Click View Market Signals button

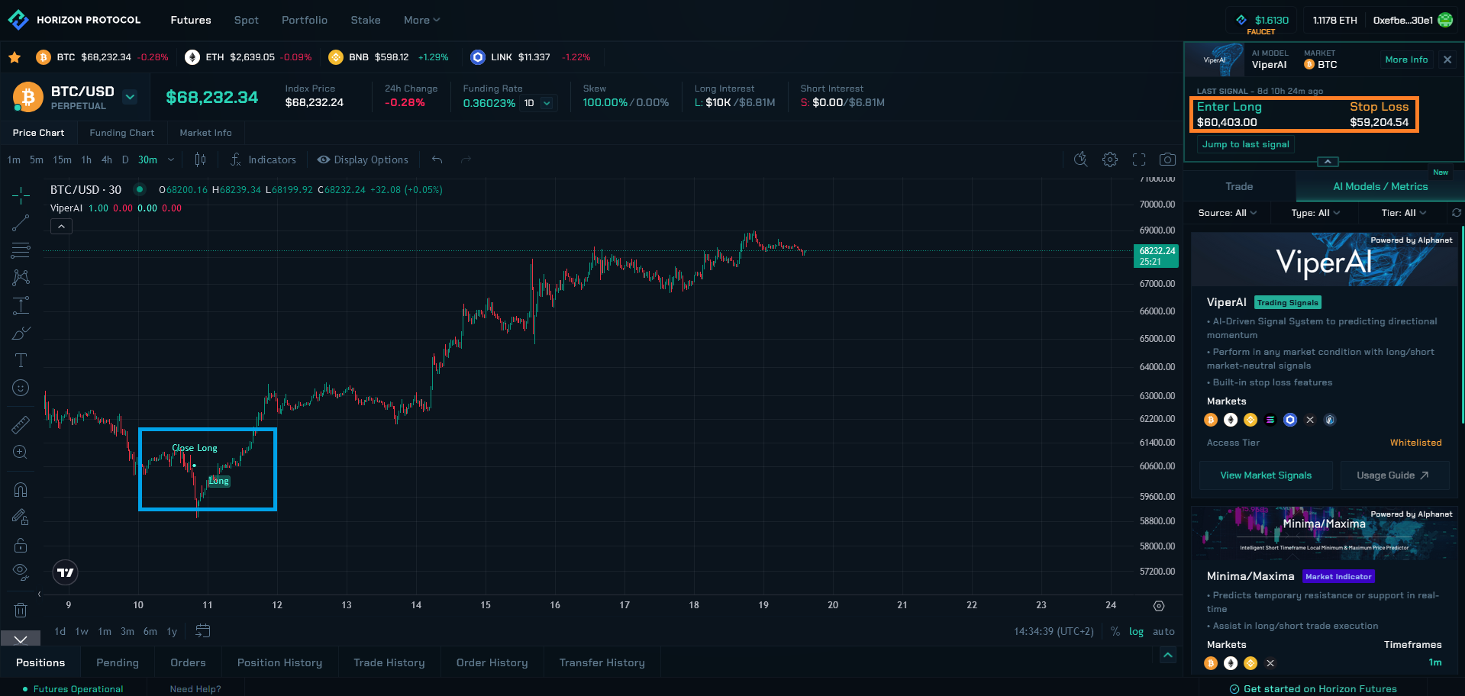(x=1265, y=475)
